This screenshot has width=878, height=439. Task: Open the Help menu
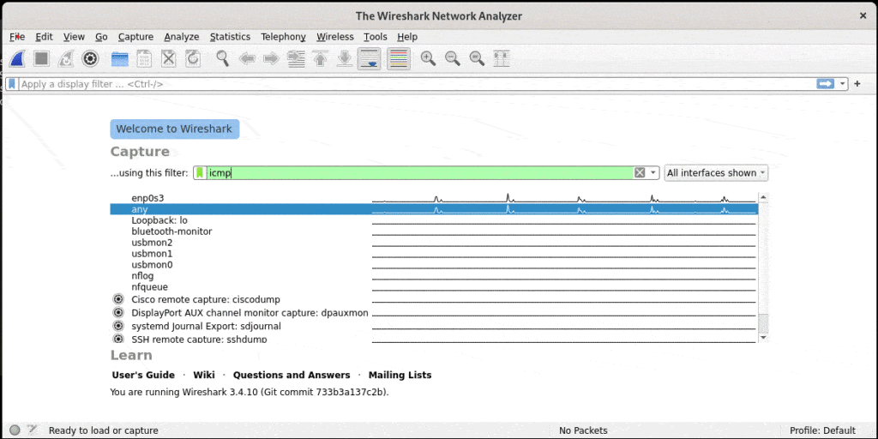(x=407, y=37)
